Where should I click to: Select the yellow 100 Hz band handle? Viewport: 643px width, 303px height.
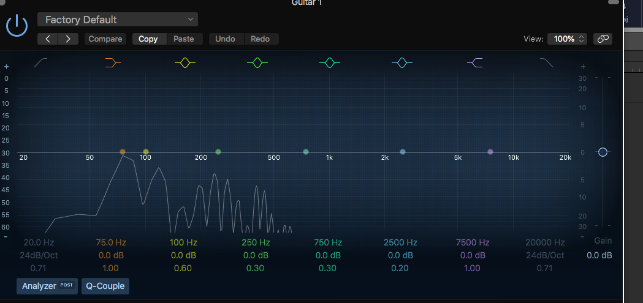pos(145,152)
